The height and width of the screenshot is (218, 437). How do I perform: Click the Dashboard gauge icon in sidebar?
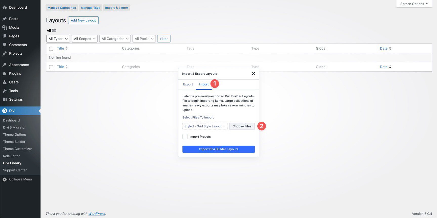(x=5, y=7)
